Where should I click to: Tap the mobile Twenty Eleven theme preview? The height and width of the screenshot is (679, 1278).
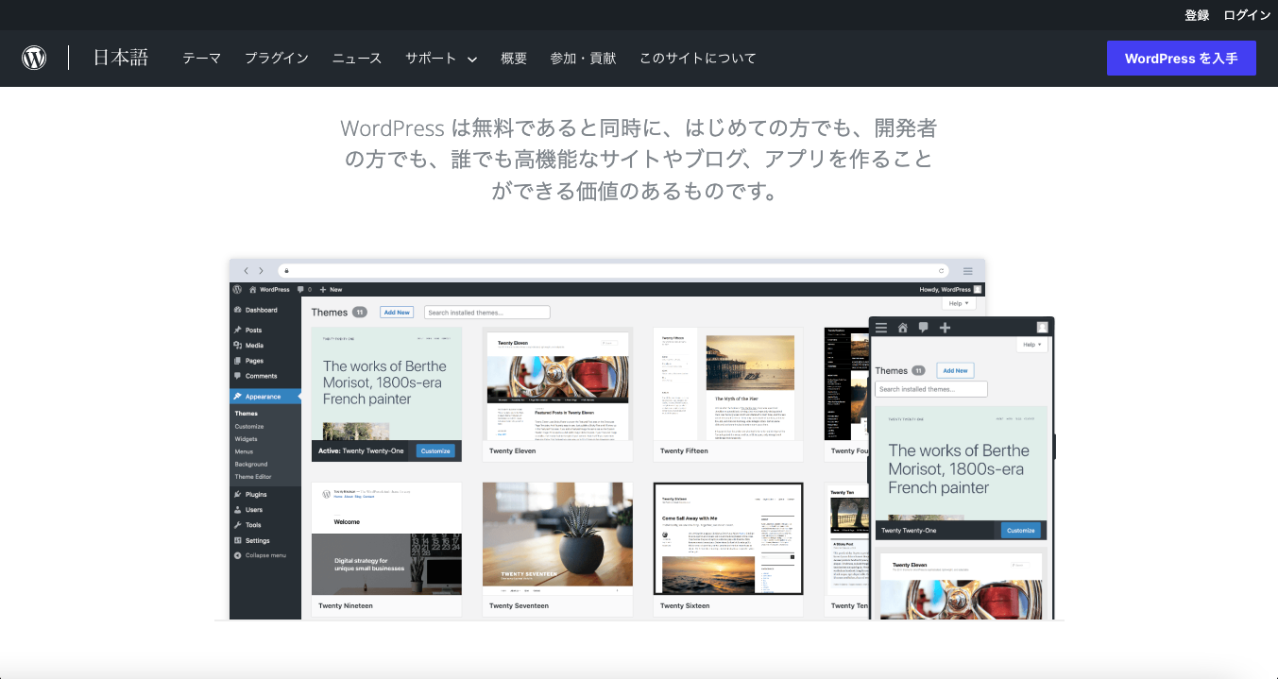pyautogui.click(x=962, y=584)
